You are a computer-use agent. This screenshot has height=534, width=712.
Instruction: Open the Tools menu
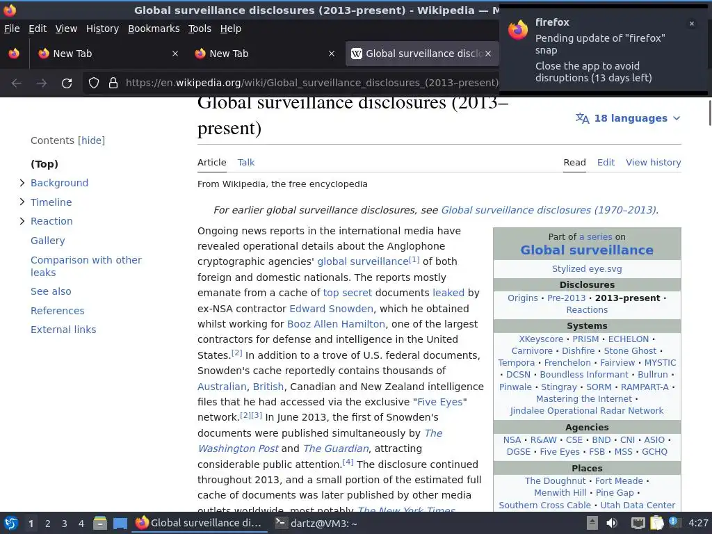tap(200, 29)
